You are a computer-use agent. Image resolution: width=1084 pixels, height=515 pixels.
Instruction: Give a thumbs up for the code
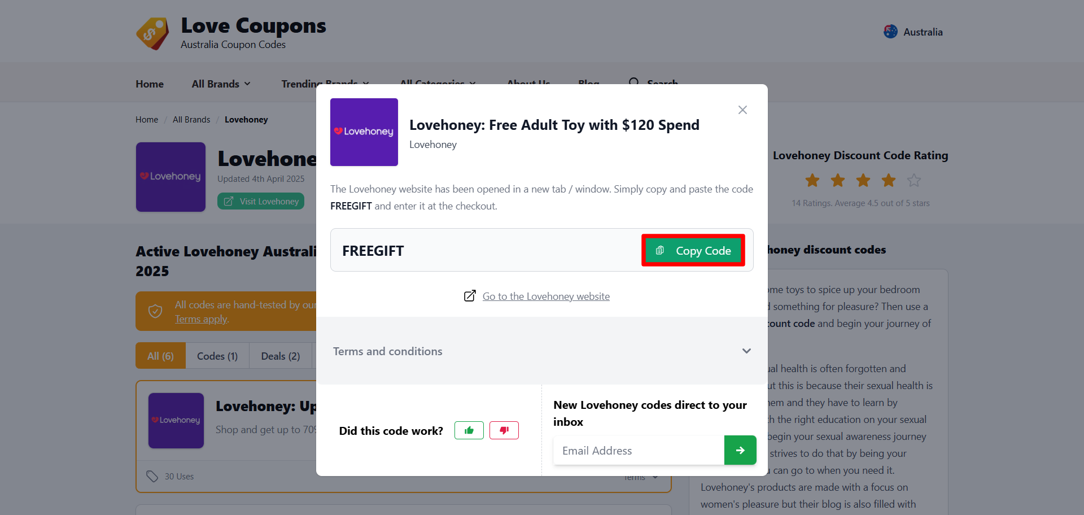(469, 430)
